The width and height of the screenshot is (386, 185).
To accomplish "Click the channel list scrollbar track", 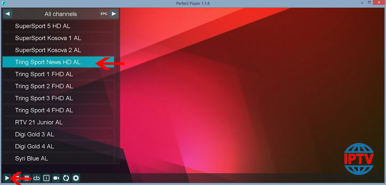I will coord(117,92).
